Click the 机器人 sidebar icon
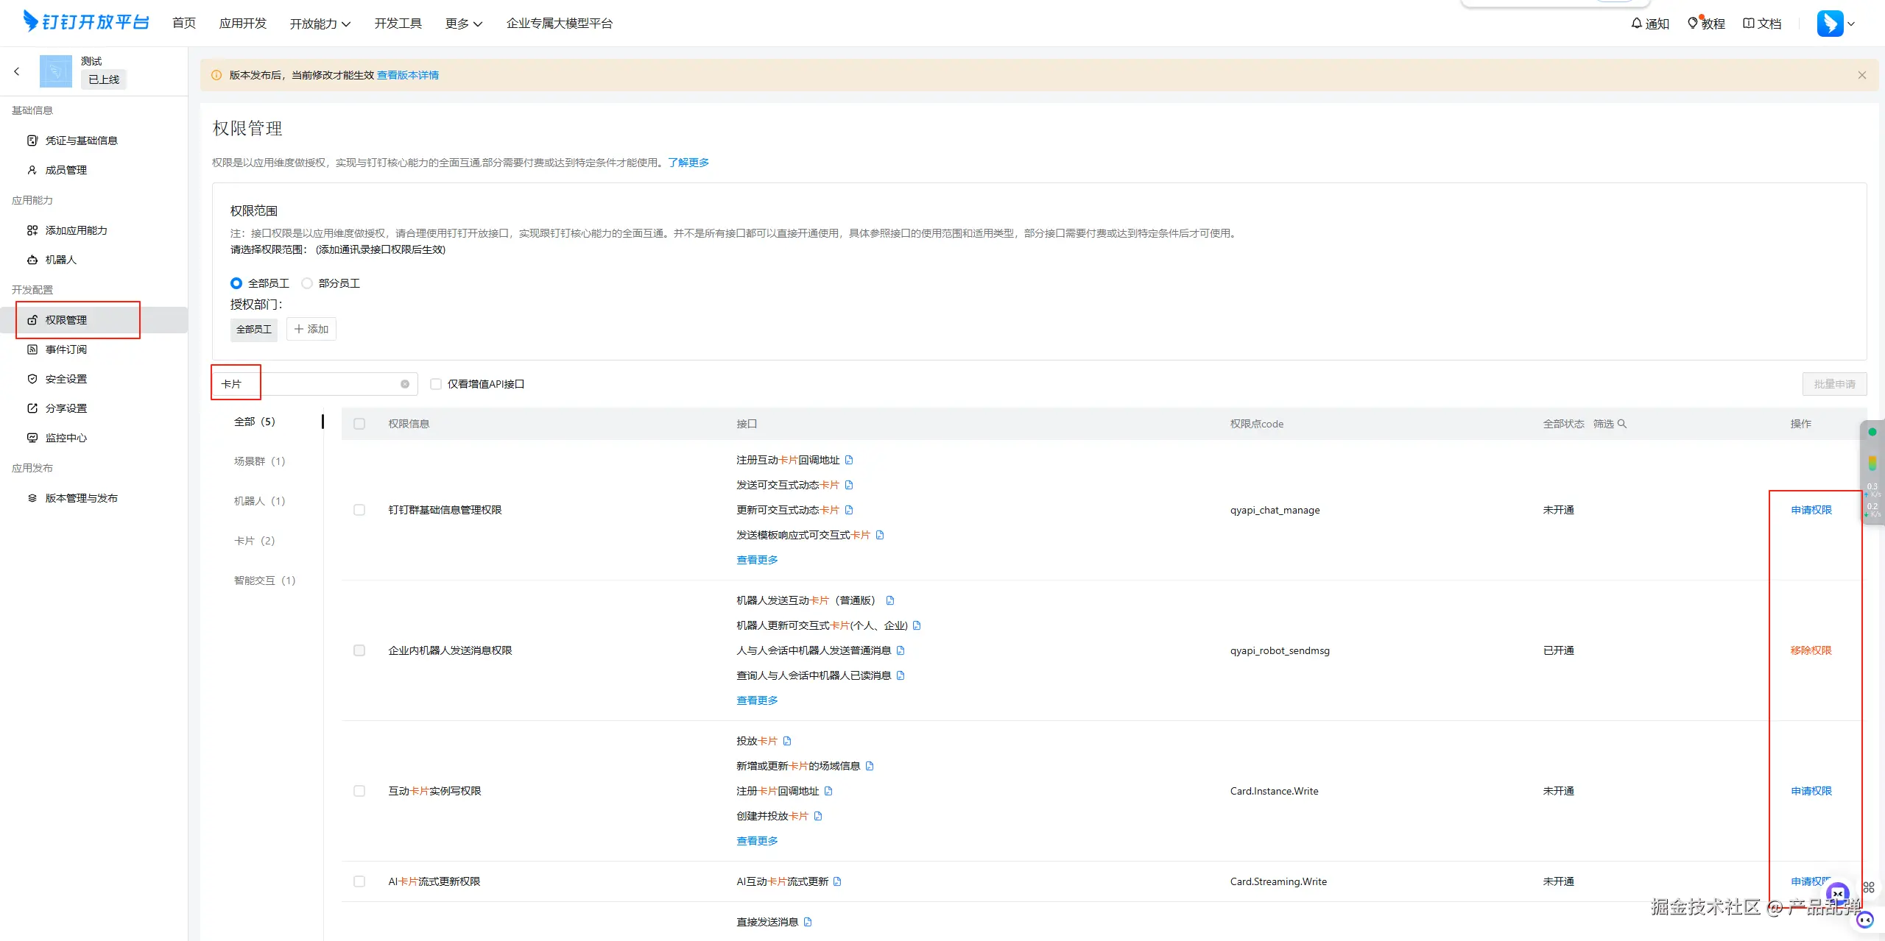The image size is (1885, 941). pyautogui.click(x=32, y=260)
